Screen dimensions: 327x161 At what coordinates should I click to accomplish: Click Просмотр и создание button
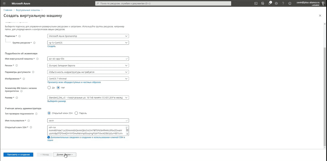point(18,155)
